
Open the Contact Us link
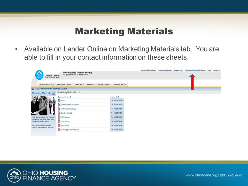216,70
